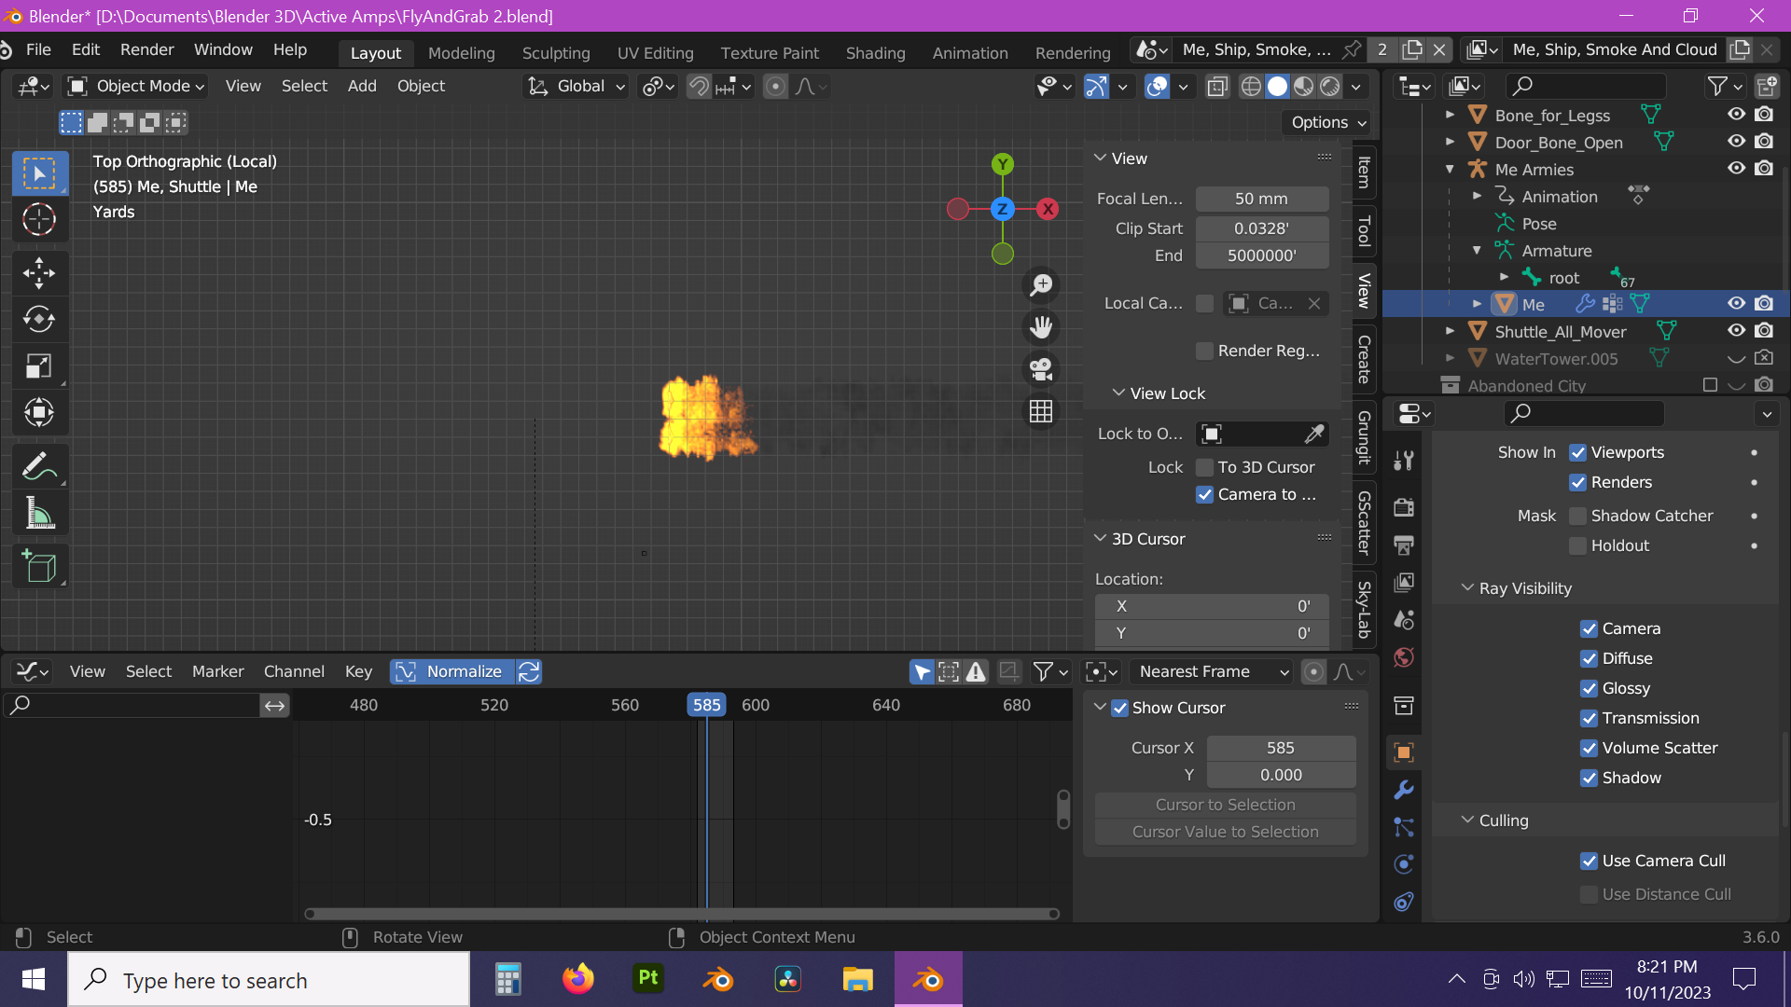Enable Lock To 3D Cursor

tap(1205, 467)
